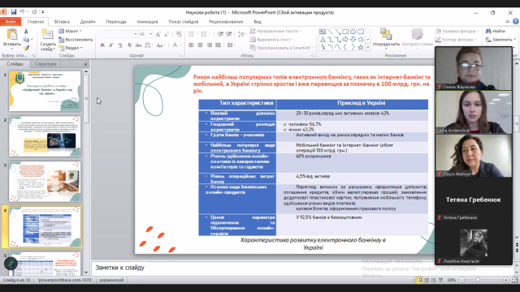Viewport: 520px width, 292px height.
Task: Save the presentation from the Quick Access toolbar
Action: (x=13, y=12)
